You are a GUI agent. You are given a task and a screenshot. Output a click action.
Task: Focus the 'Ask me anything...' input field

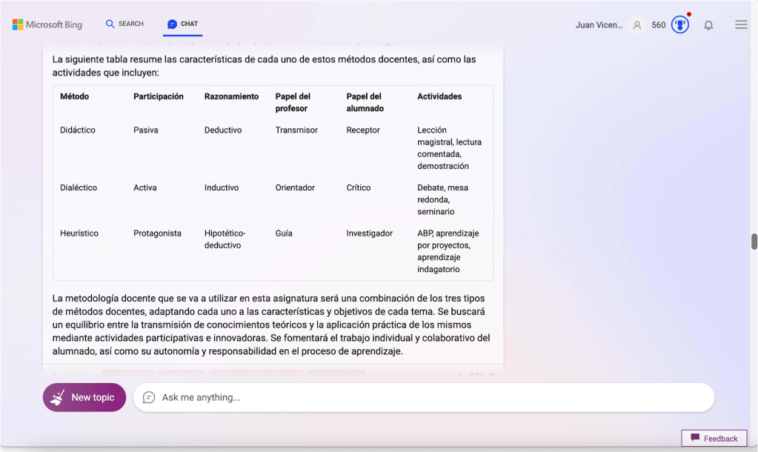pos(430,398)
